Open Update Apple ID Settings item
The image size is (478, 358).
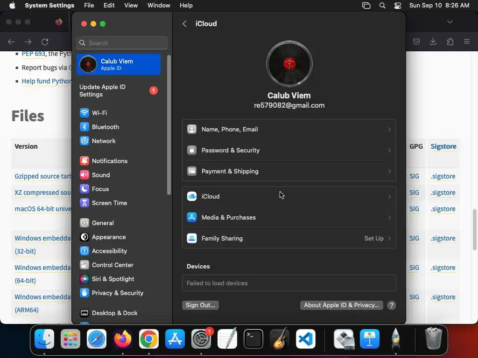[118, 91]
